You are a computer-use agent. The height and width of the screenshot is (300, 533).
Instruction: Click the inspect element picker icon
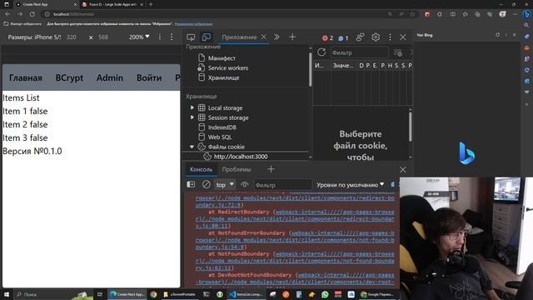(x=191, y=37)
